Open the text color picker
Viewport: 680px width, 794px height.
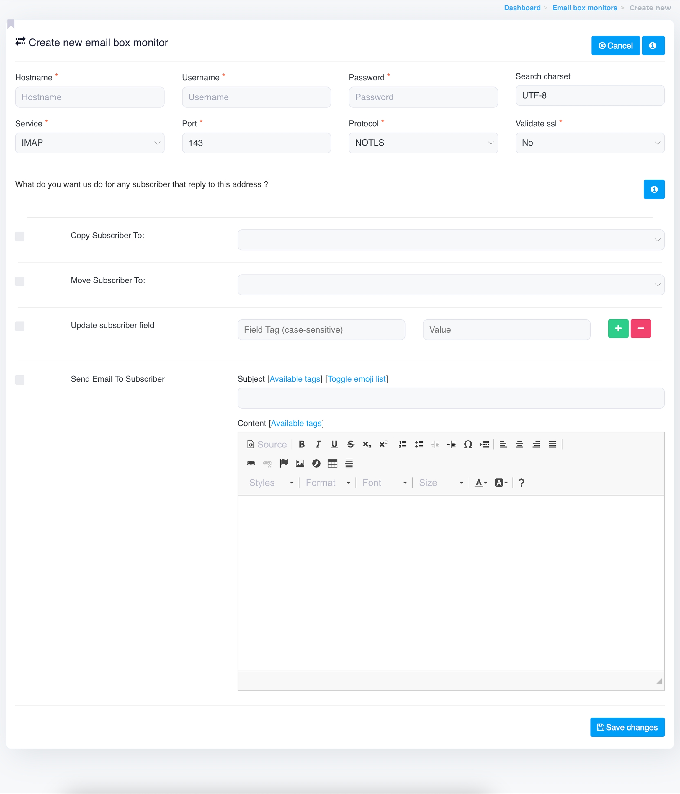[480, 483]
